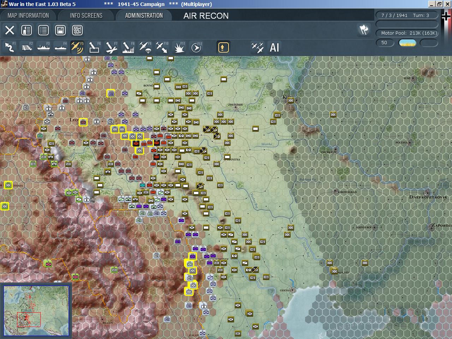Select the ADMINISTRATION tab
The height and width of the screenshot is (339, 452).
pyautogui.click(x=144, y=16)
